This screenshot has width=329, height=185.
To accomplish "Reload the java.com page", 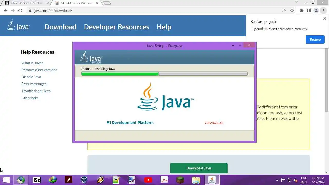I will [x=20, y=11].
